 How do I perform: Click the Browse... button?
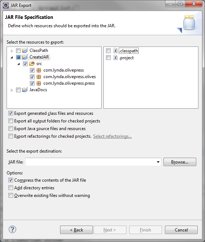(180, 162)
